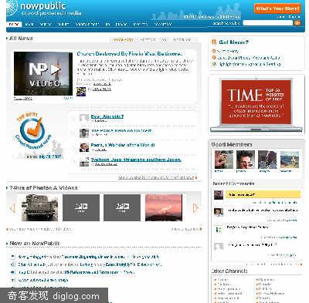The width and height of the screenshot is (309, 303).
Task: Open the fourth Good Members landscape avatar
Action: coord(290,160)
